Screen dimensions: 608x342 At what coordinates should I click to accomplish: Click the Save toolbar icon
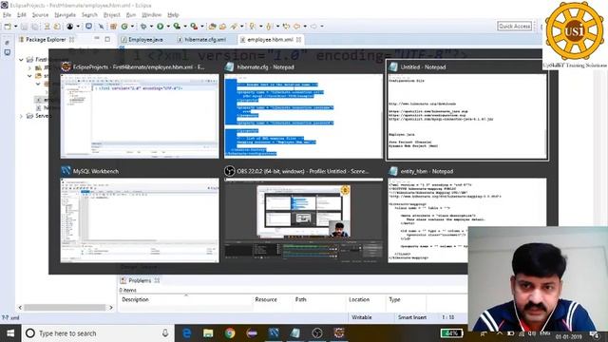[24, 27]
